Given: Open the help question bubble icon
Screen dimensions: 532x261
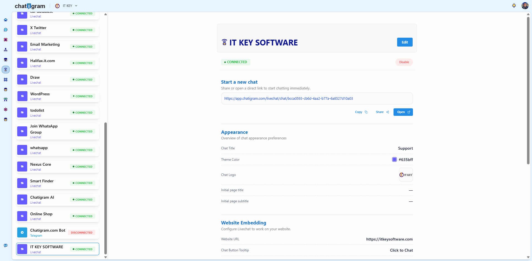Looking at the screenshot, I should [x=6, y=245].
